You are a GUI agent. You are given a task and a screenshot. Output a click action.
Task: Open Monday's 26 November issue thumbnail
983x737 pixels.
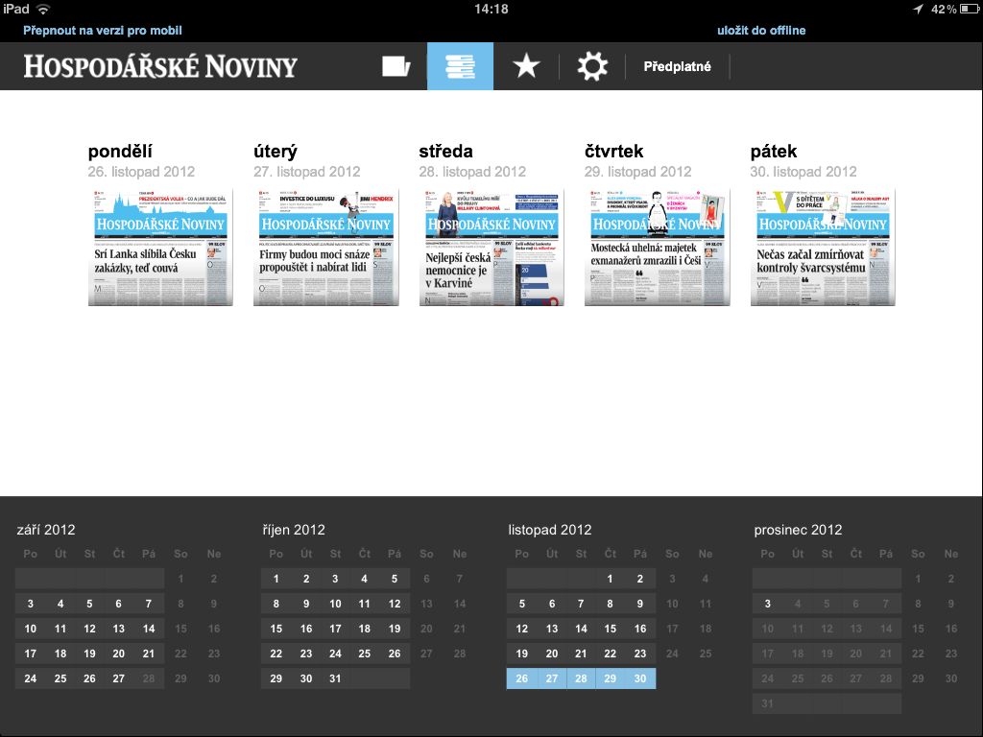[160, 247]
